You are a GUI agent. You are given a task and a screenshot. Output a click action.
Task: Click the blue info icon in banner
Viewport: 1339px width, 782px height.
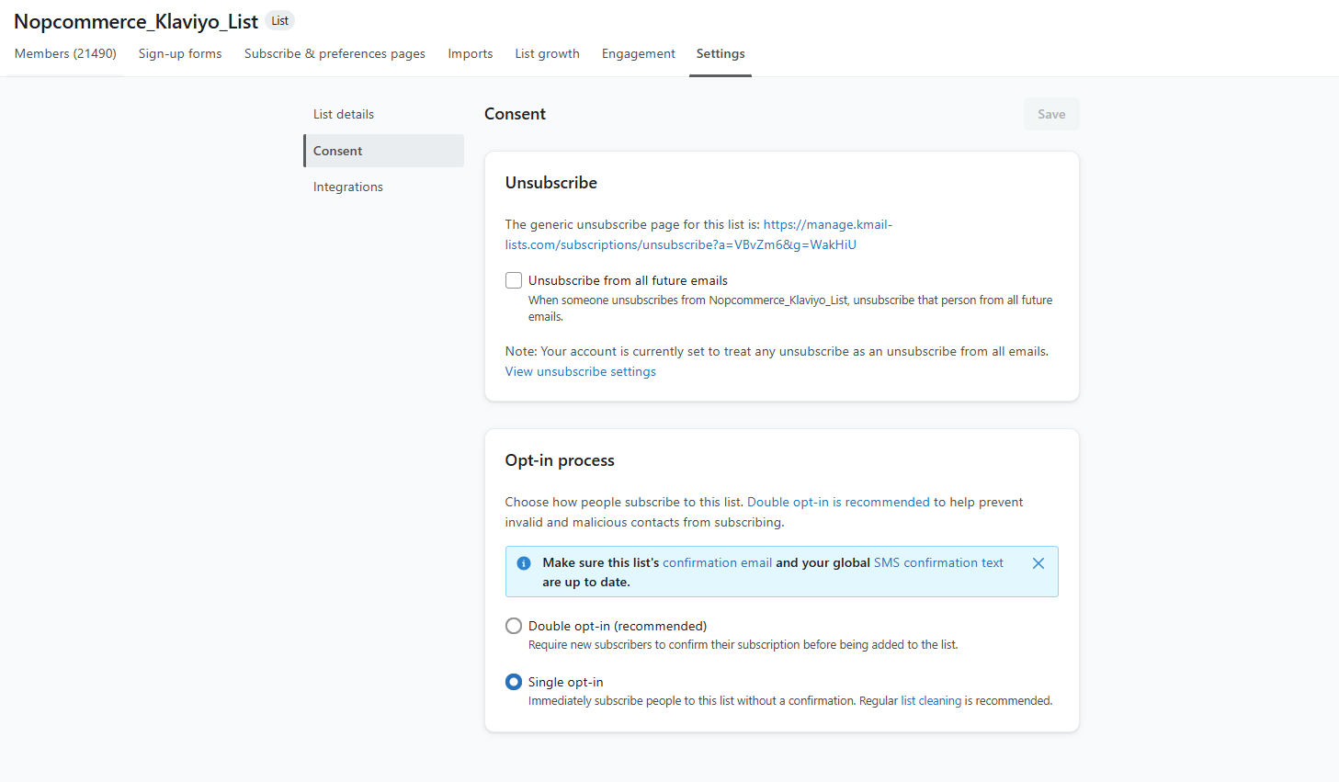point(524,563)
